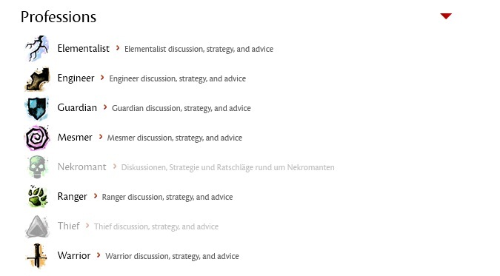500x276 pixels.
Task: Open the Nekromant forum link
Action: [x=81, y=166]
